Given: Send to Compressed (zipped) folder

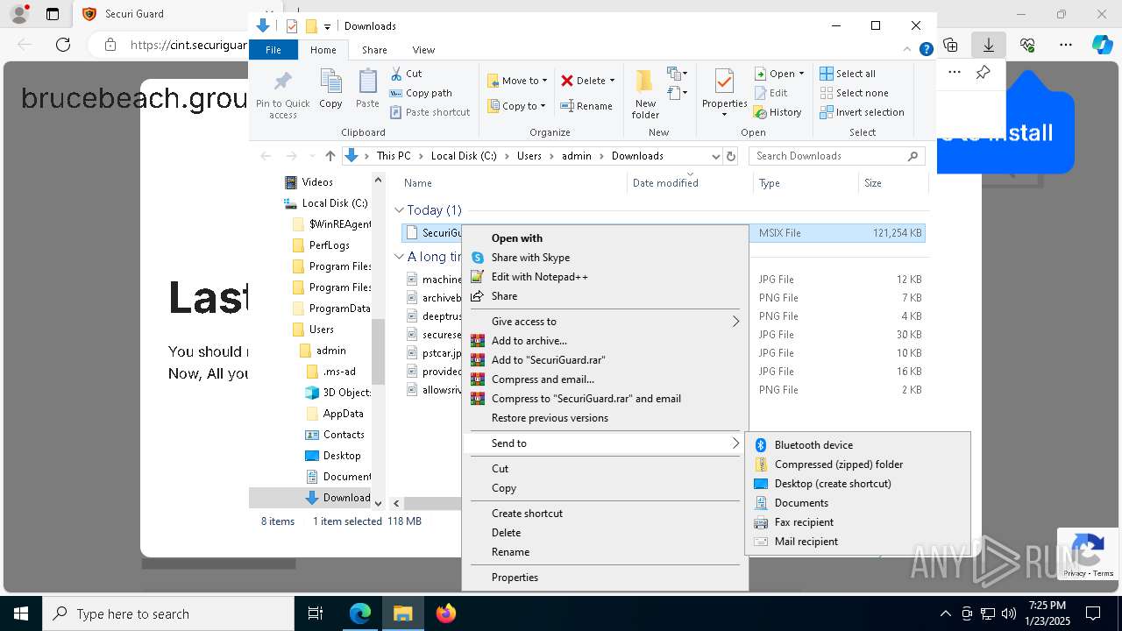Looking at the screenshot, I should point(857,464).
